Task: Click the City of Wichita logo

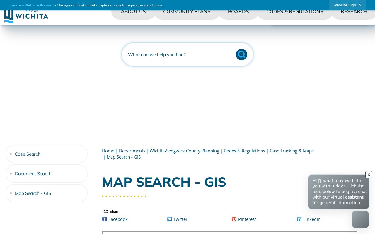Action: 26,17
